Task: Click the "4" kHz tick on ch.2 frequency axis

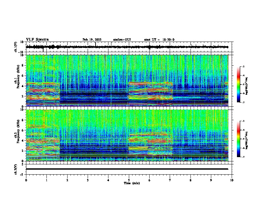Action: tap(23, 141)
